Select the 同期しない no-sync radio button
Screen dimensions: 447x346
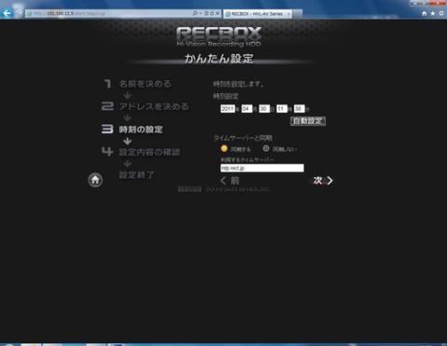pos(266,149)
